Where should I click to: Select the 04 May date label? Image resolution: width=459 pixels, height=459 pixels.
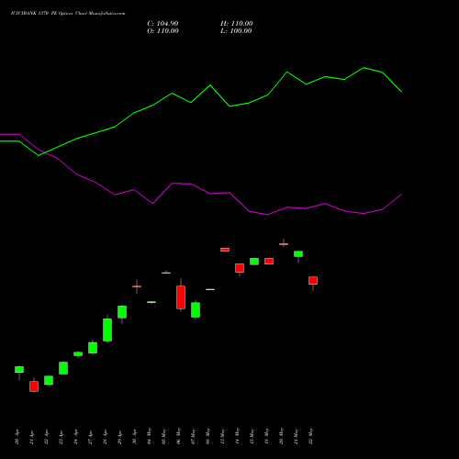click(x=150, y=436)
